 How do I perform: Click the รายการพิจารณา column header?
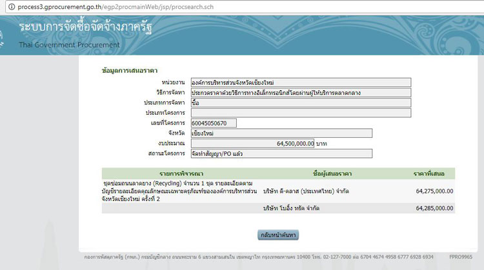coord(181,174)
